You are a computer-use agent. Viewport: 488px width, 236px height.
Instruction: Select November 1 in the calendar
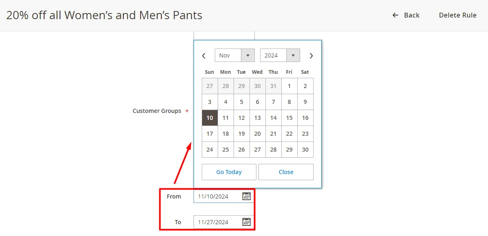(289, 86)
